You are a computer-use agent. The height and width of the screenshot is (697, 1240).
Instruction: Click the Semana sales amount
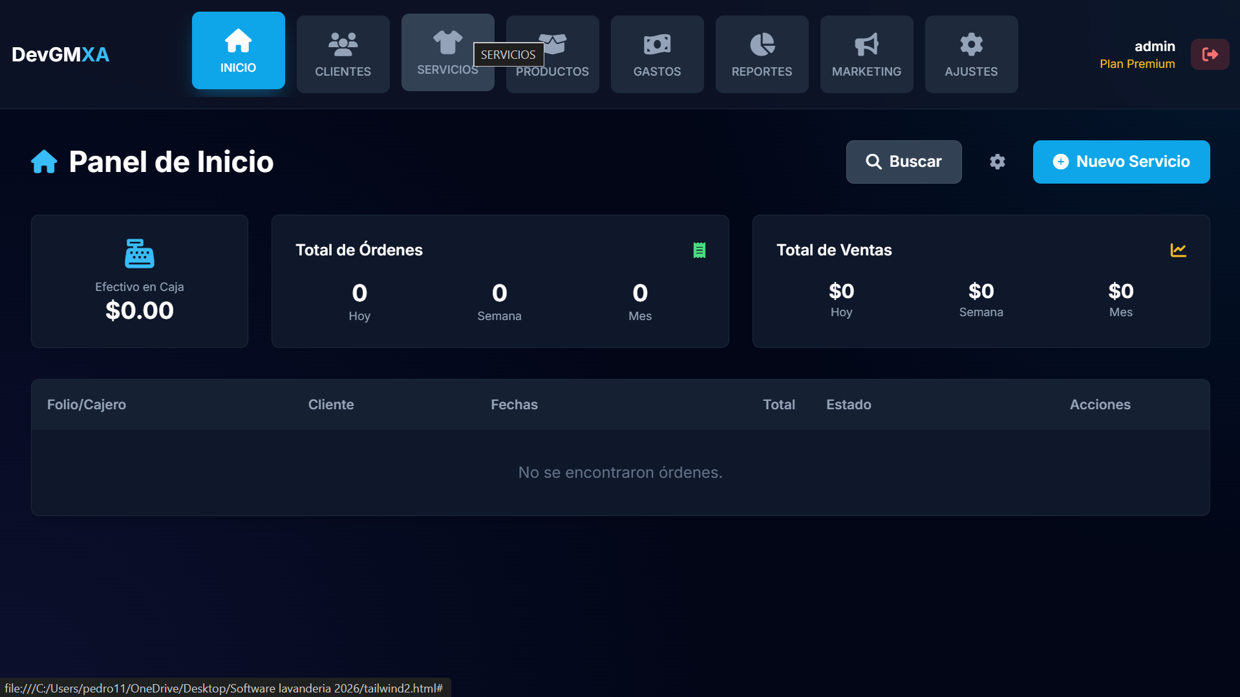[x=981, y=292]
